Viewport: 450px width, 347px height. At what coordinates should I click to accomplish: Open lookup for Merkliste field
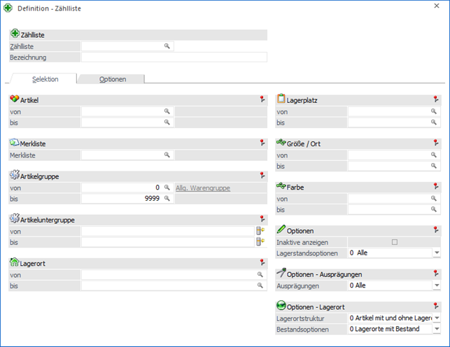tap(167, 155)
